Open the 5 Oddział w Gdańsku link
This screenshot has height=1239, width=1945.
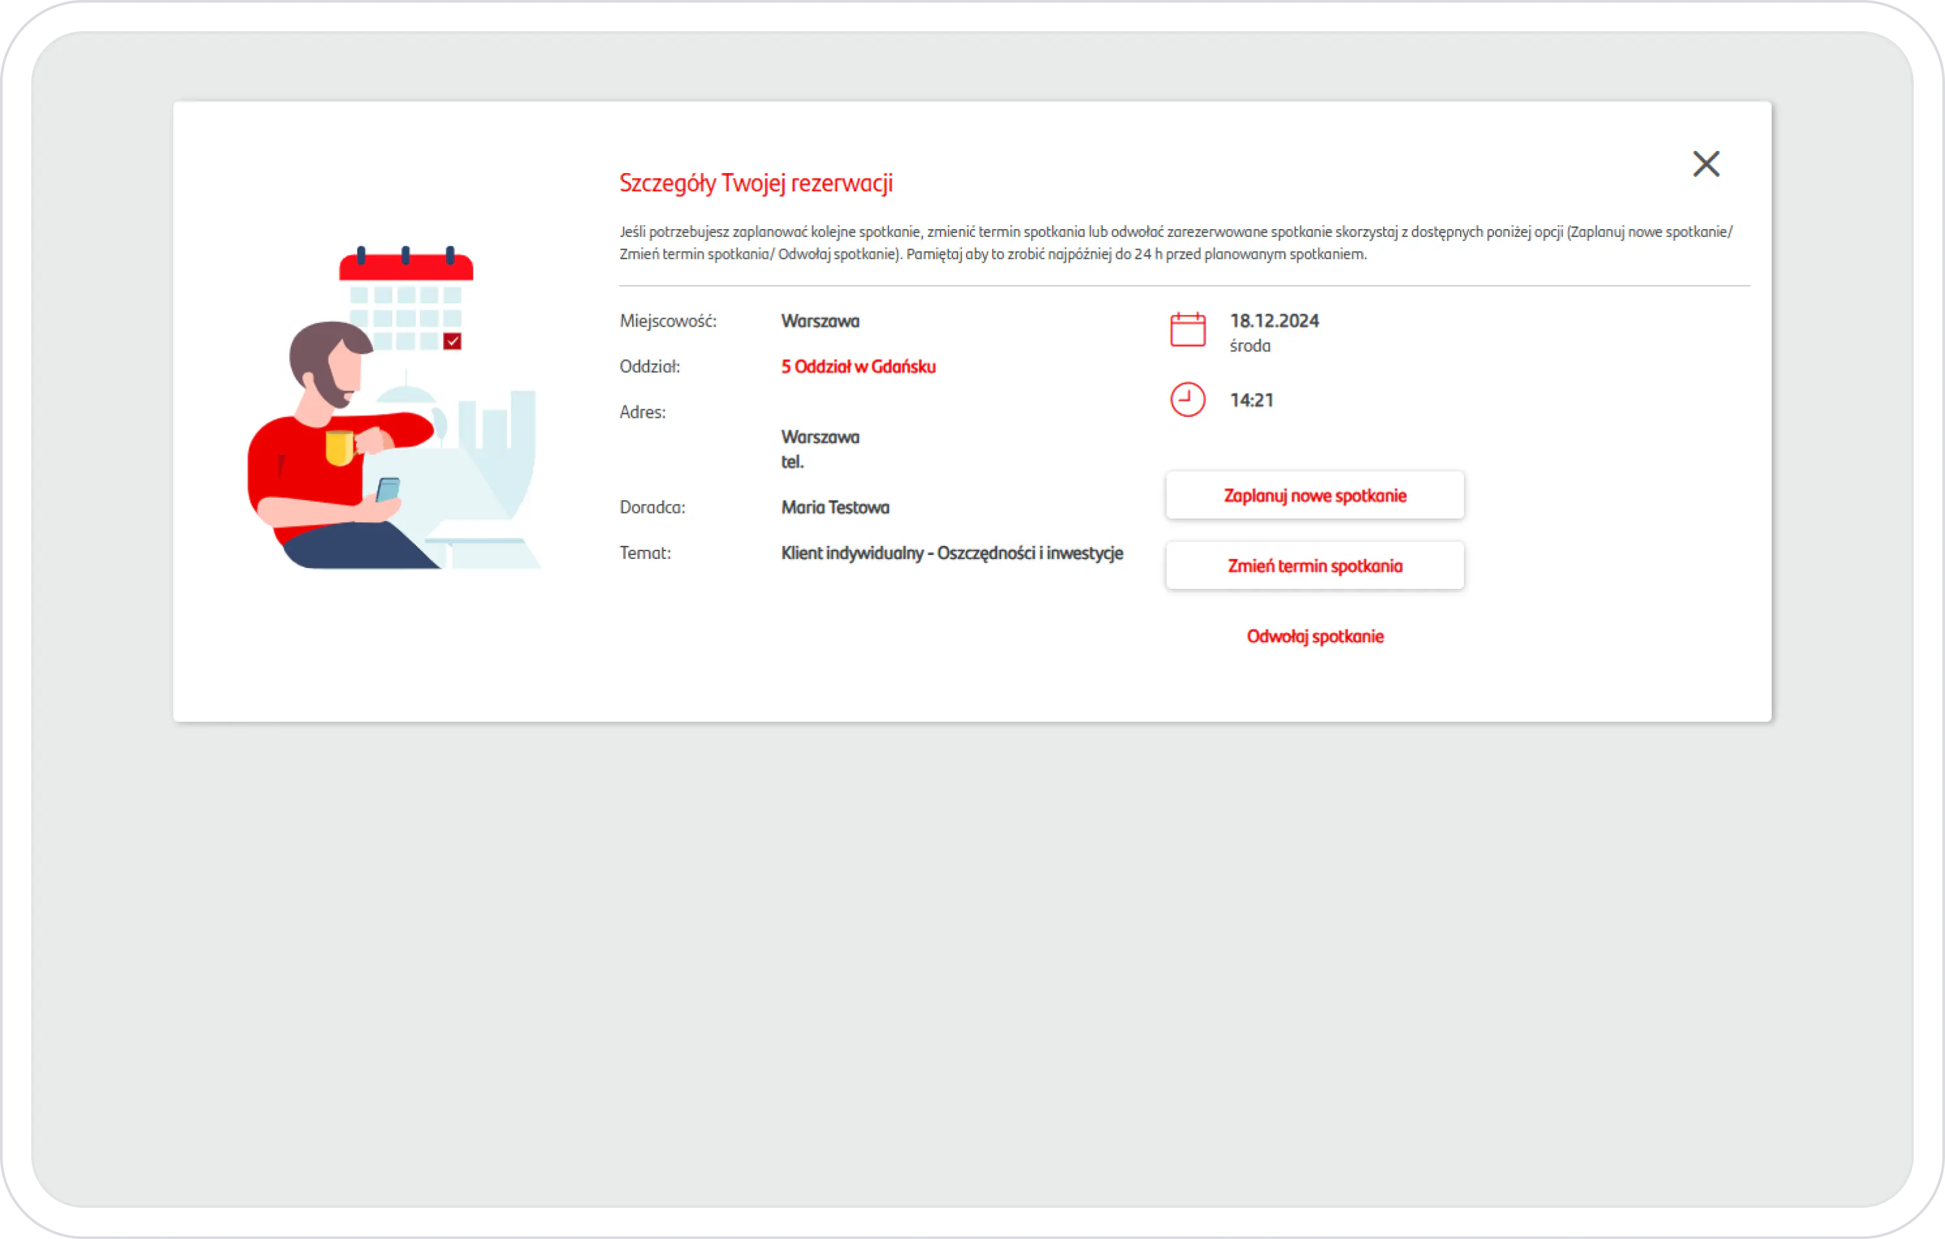pyautogui.click(x=858, y=367)
